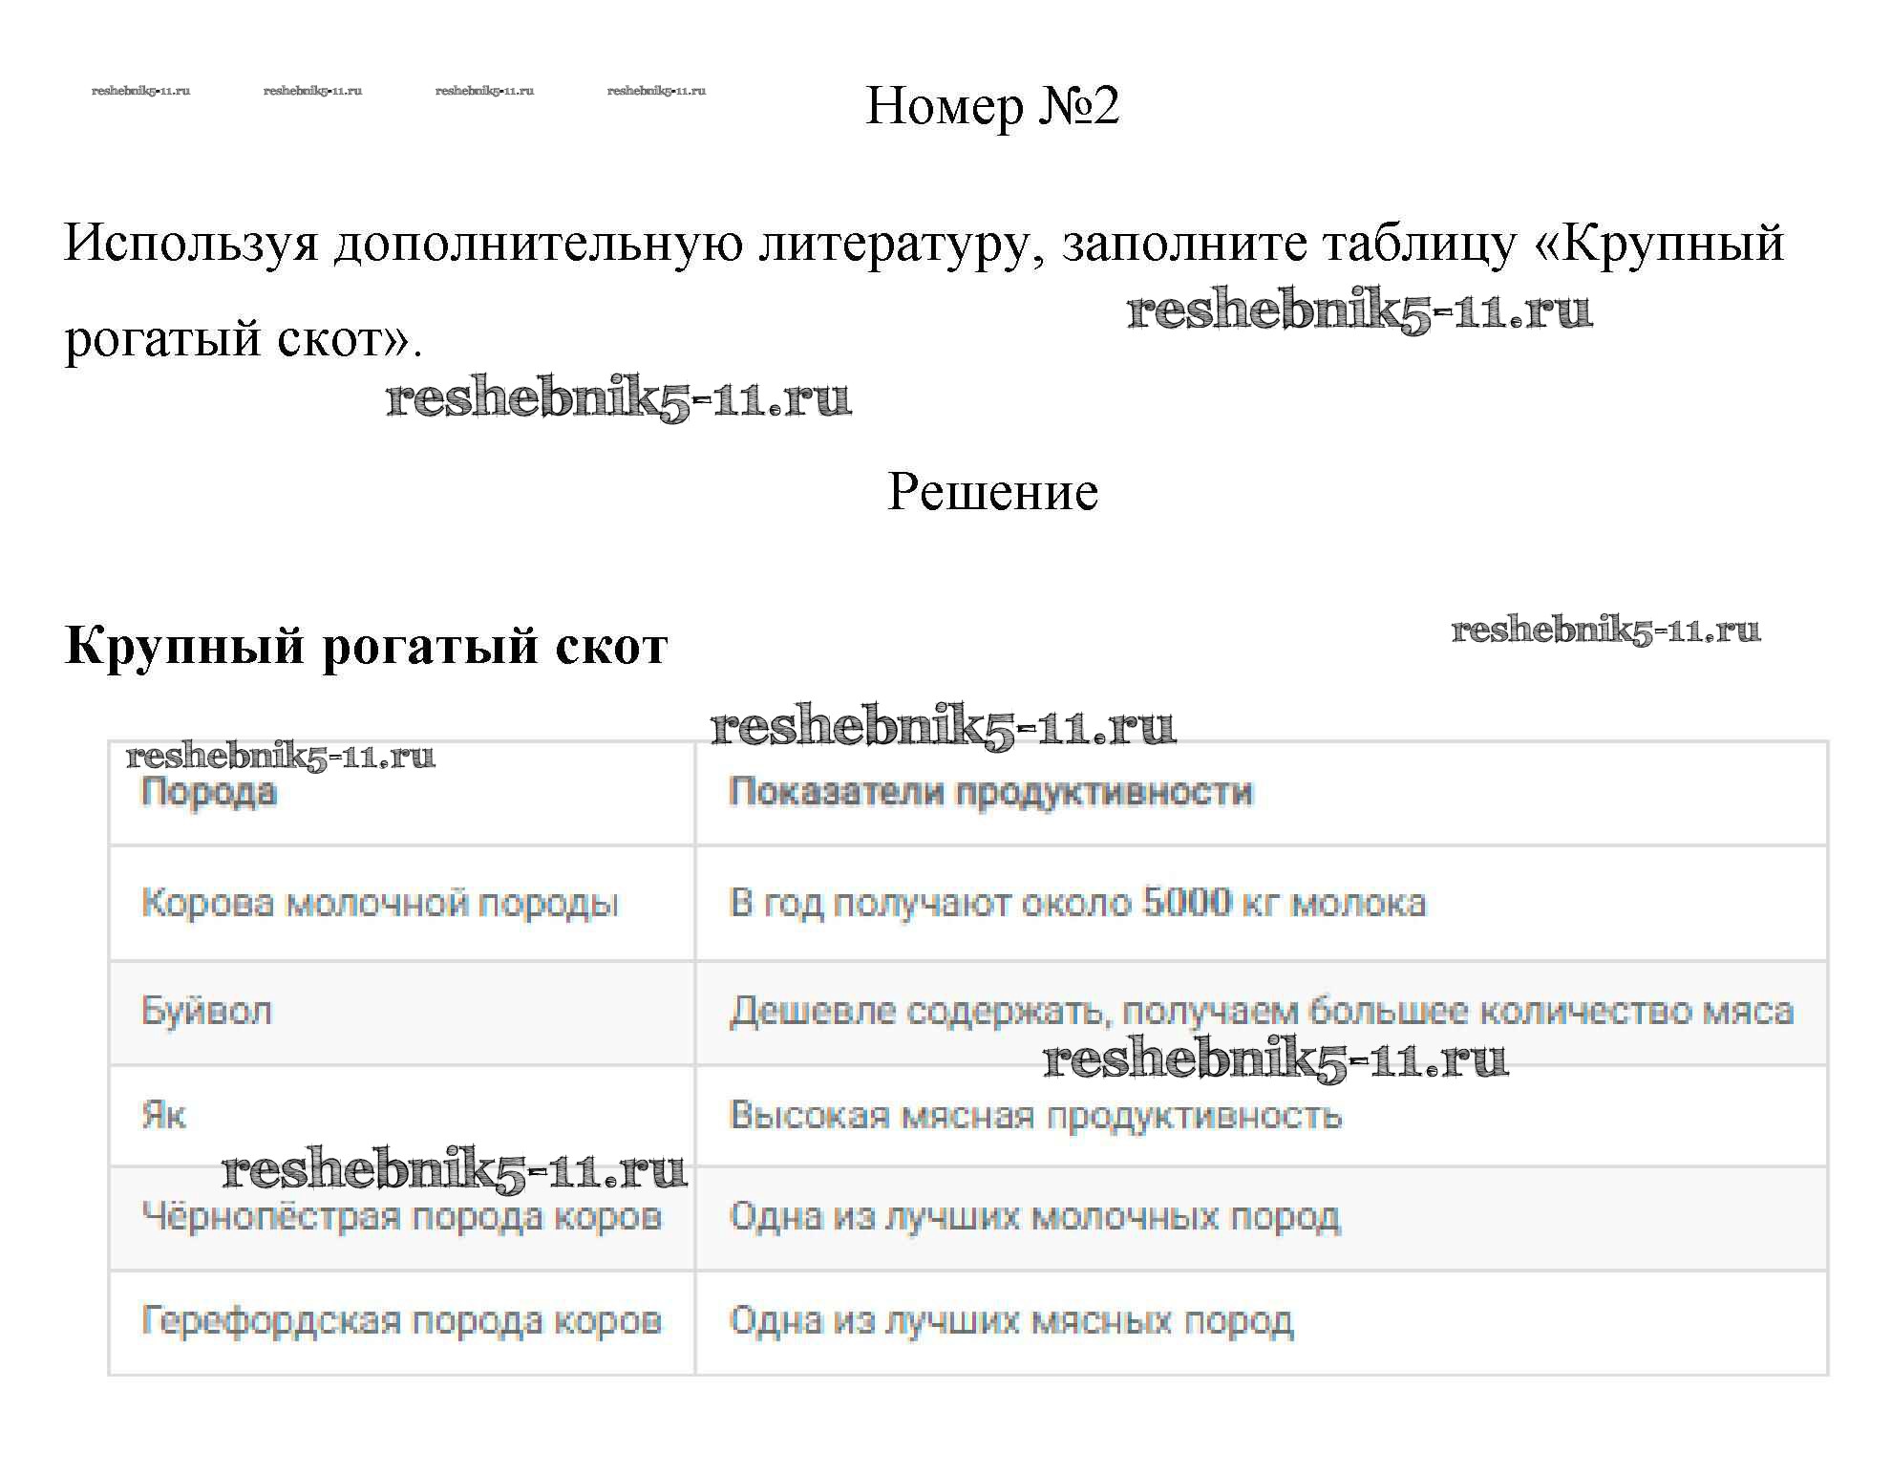
Task: Select 'Чёрнопёстрая порода коров' cell
Action: pos(401,1218)
